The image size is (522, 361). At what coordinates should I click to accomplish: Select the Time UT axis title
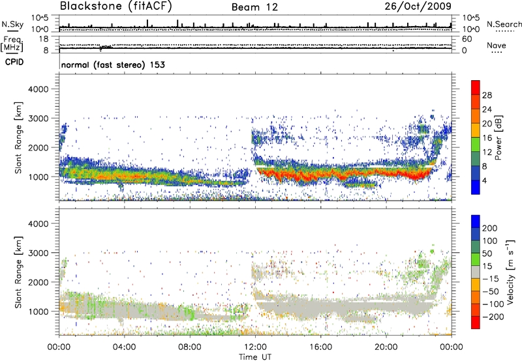tap(255, 357)
